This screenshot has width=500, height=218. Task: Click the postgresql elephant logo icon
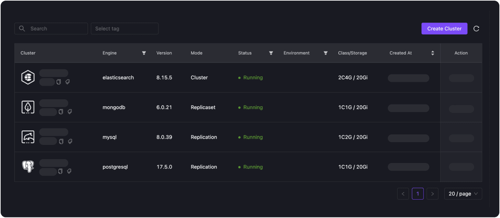tap(28, 167)
